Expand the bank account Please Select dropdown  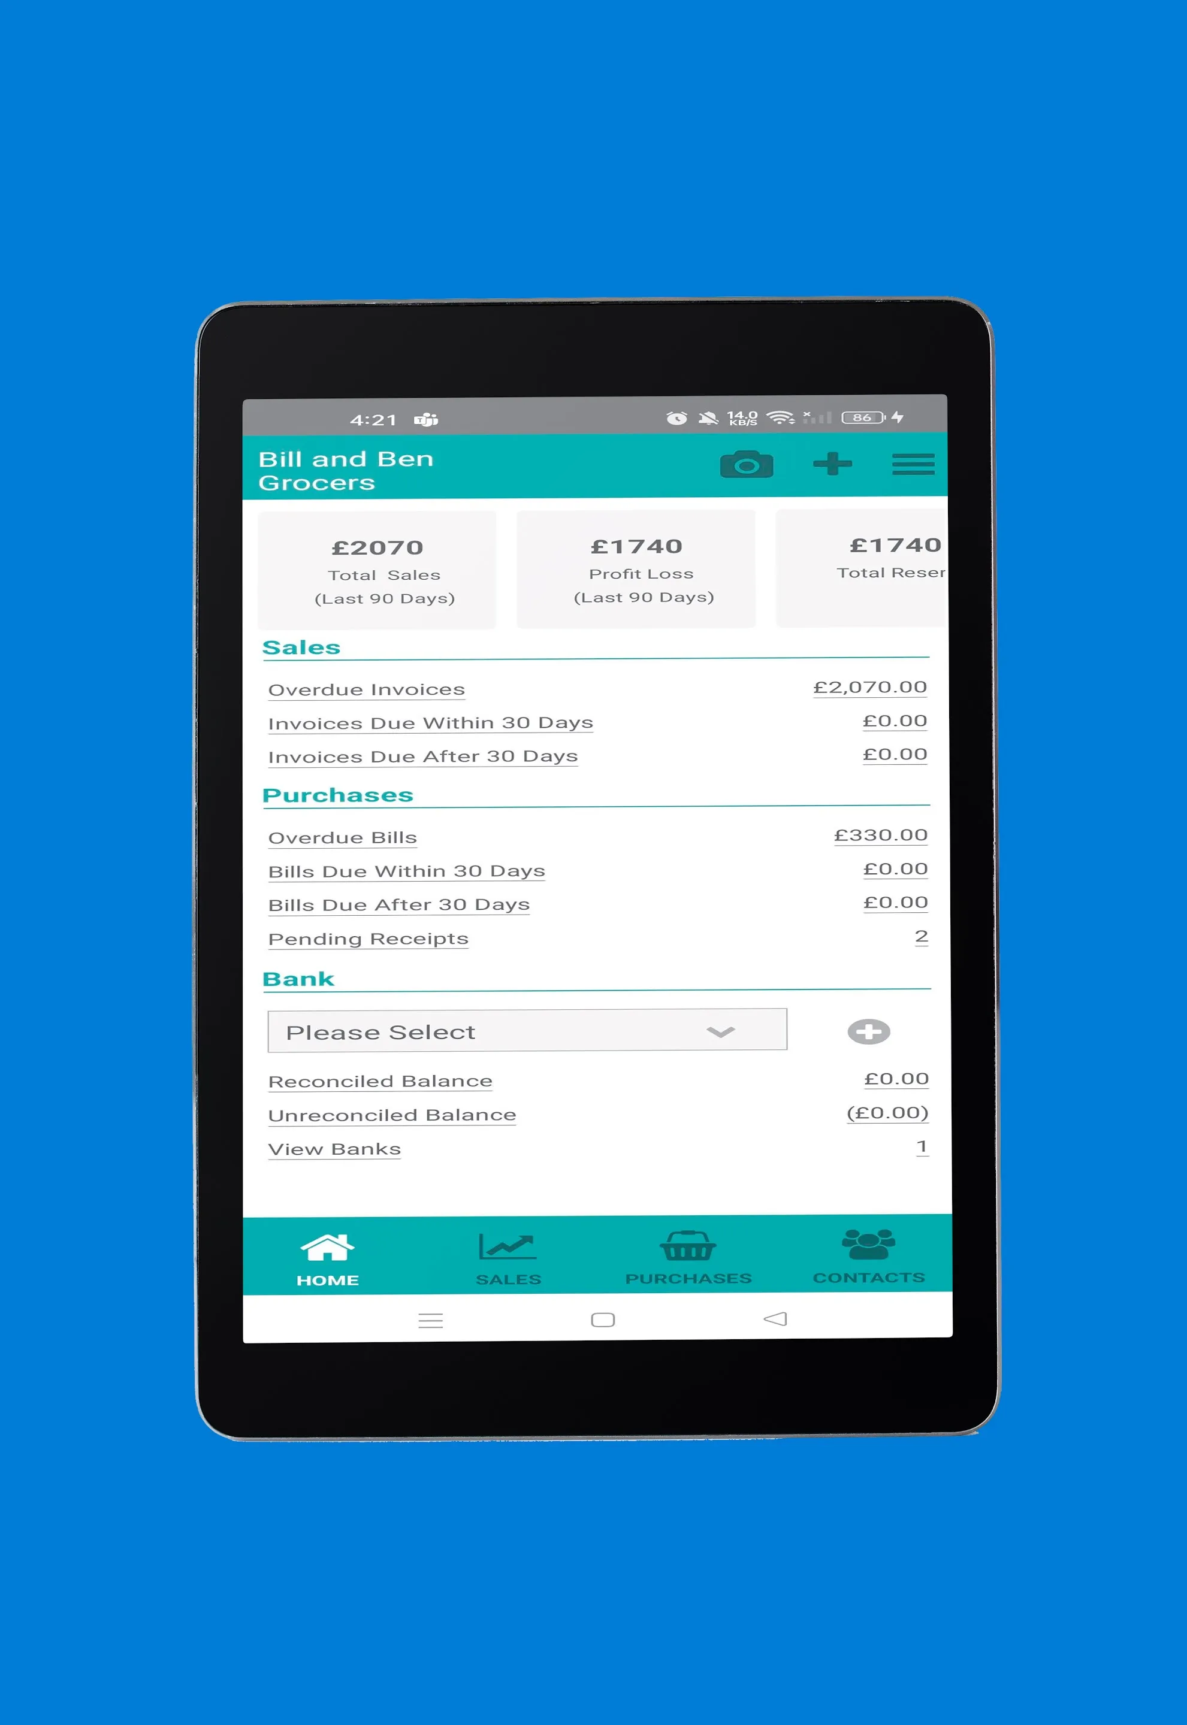(x=525, y=1031)
